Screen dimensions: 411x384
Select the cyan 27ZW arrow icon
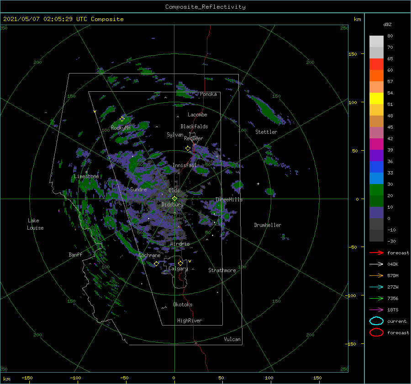click(x=376, y=287)
